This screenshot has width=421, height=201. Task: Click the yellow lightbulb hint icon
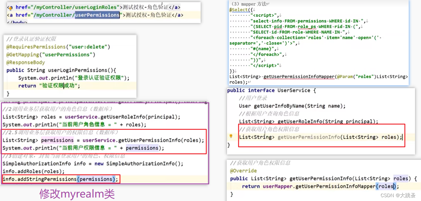[231, 137]
